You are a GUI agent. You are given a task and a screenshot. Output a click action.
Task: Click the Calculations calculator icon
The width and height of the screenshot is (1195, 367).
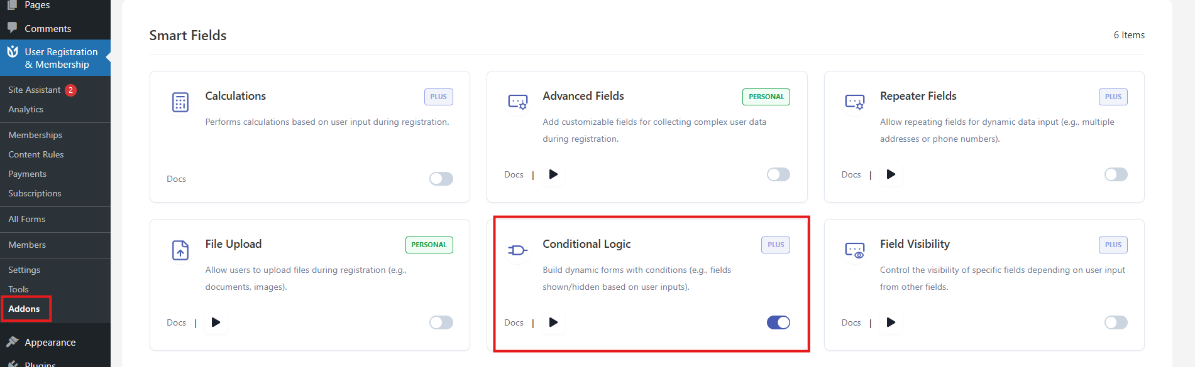[x=180, y=102]
